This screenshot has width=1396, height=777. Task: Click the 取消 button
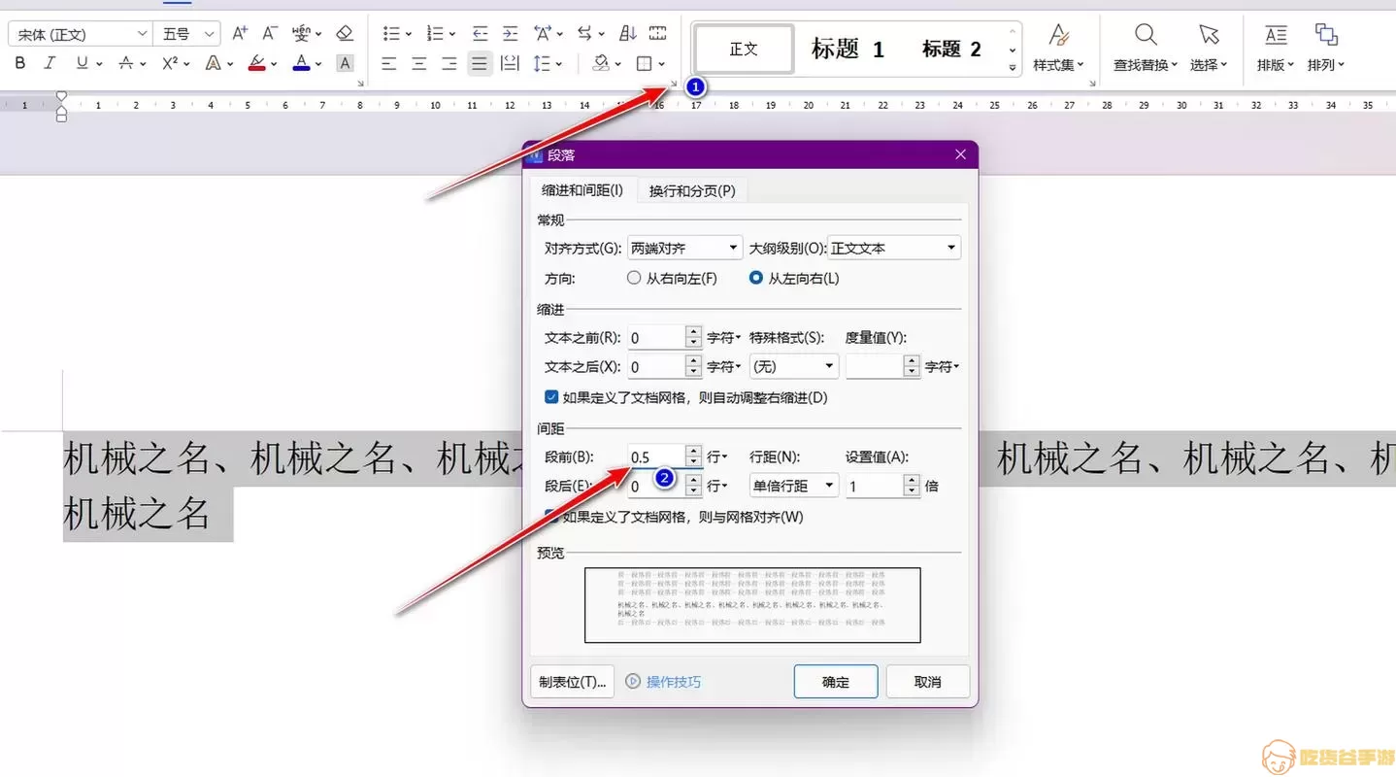click(x=928, y=682)
